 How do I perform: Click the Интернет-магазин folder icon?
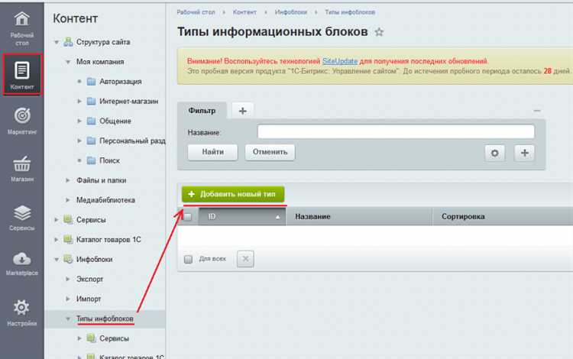click(x=91, y=101)
